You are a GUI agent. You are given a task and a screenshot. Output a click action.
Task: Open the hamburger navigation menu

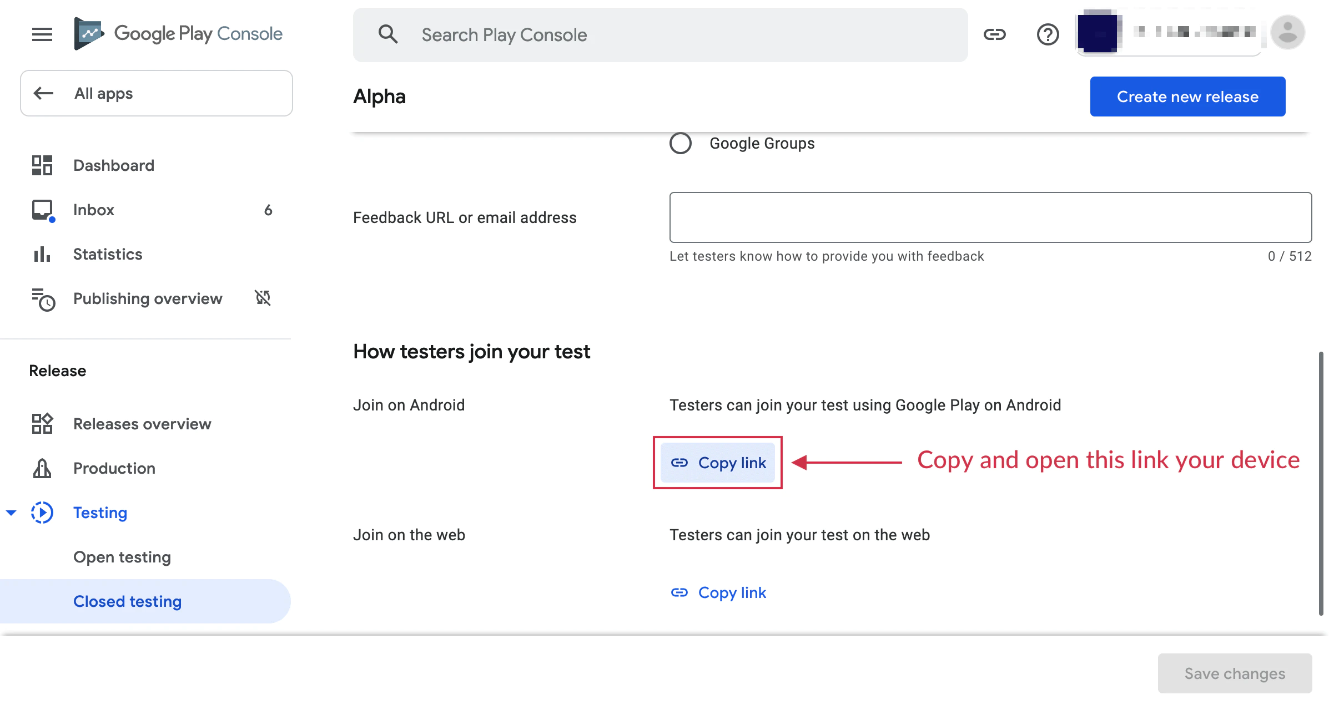pos(42,34)
